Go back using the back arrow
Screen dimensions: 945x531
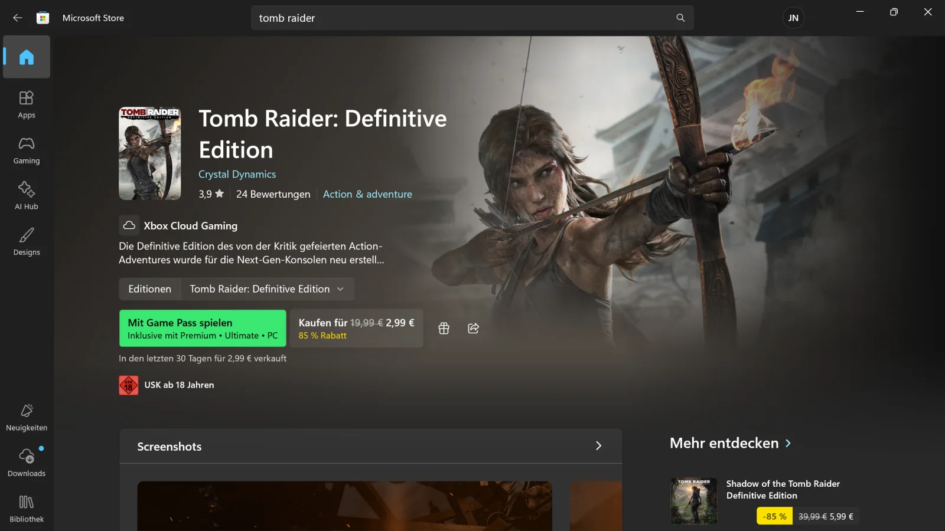pos(18,18)
